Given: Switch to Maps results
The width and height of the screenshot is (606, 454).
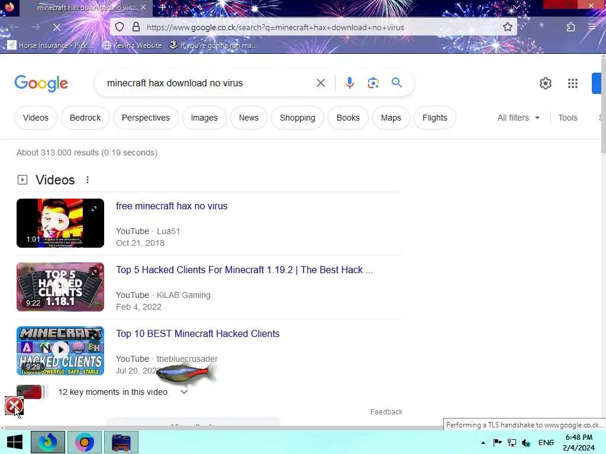Looking at the screenshot, I should pyautogui.click(x=391, y=118).
